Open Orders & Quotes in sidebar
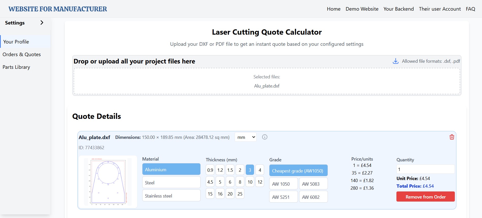 22,54
